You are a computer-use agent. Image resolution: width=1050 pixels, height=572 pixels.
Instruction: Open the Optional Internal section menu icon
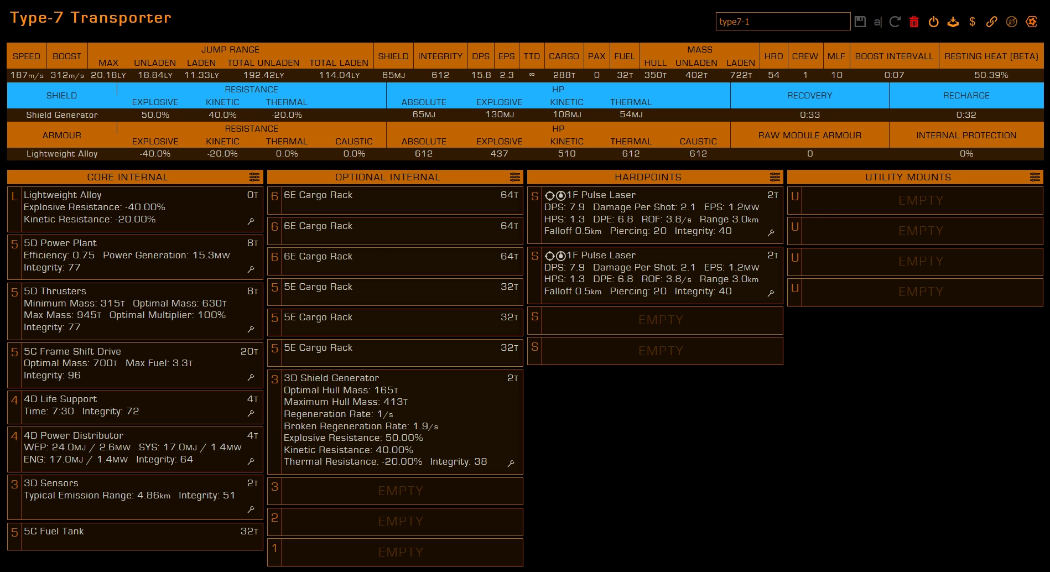(514, 177)
